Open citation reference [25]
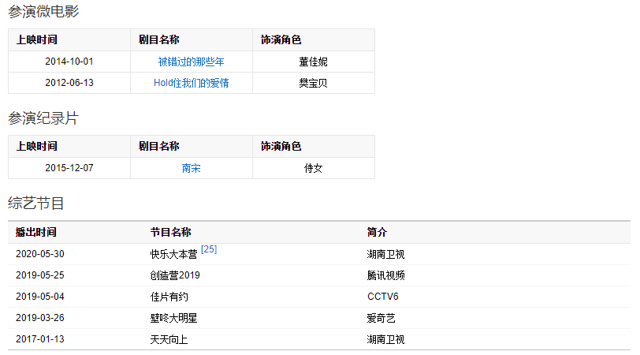Viewport: 640px width, 355px height. pos(209,249)
